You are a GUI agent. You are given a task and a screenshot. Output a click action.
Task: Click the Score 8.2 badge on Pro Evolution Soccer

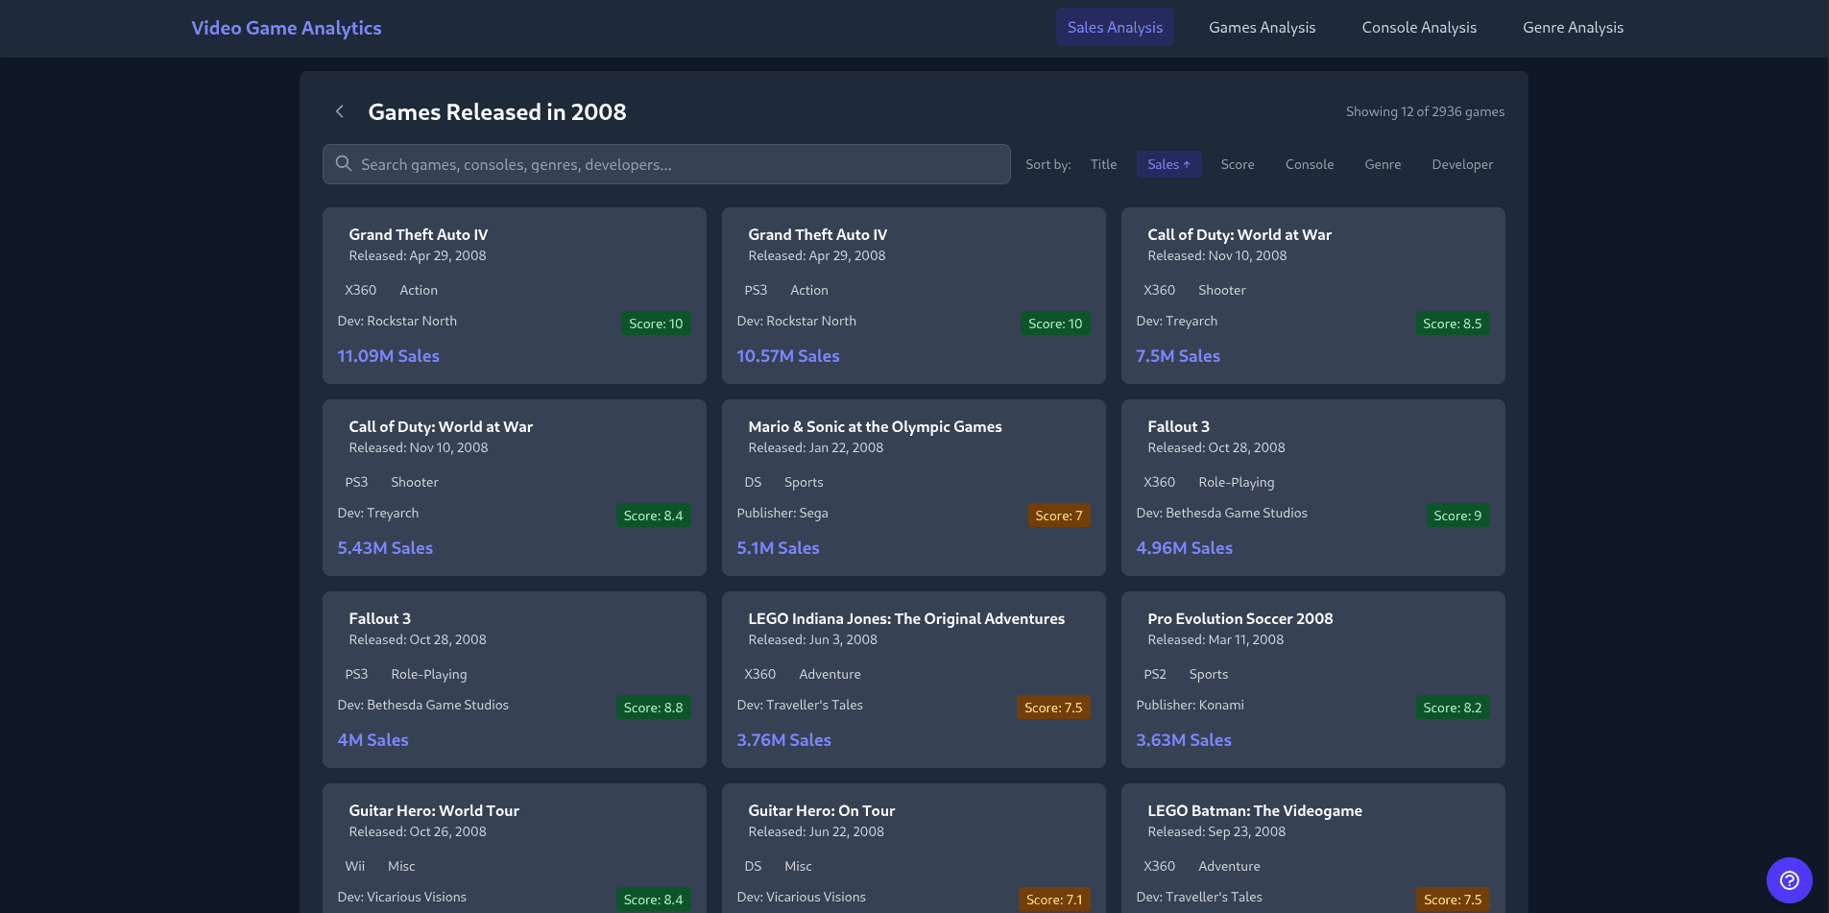(x=1452, y=708)
